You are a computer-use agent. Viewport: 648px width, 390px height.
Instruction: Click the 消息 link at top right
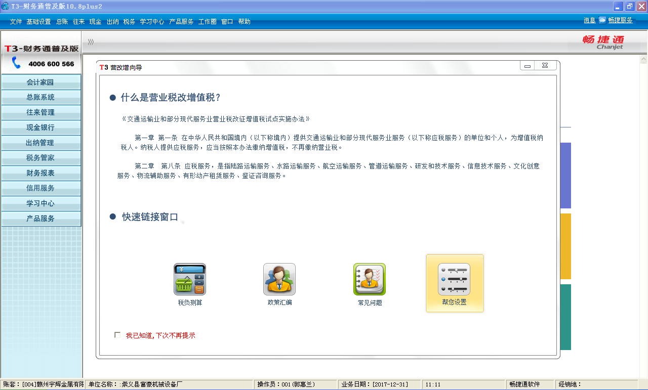[589, 20]
